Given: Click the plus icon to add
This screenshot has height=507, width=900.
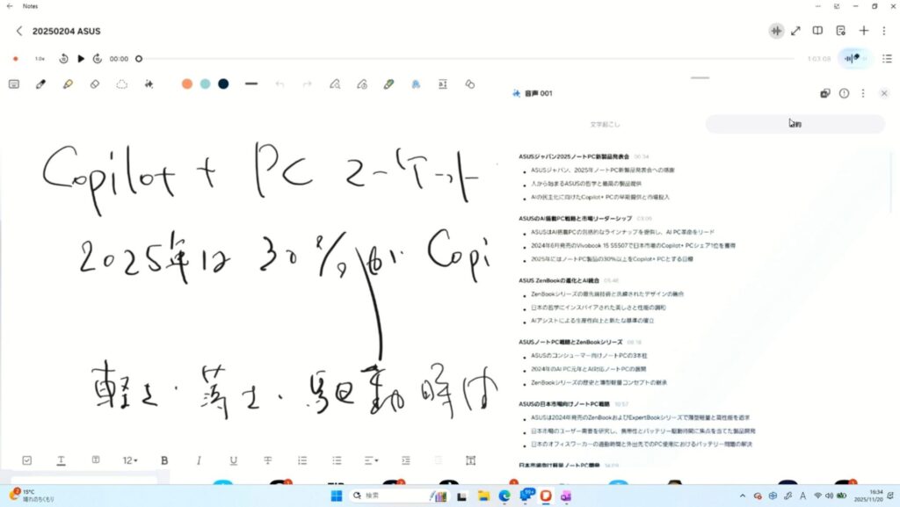Looking at the screenshot, I should pos(864,31).
